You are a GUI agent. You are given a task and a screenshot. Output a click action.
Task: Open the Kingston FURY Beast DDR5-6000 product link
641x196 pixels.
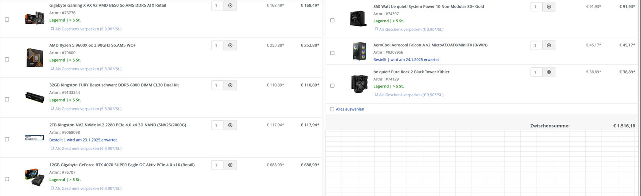pyautogui.click(x=114, y=85)
